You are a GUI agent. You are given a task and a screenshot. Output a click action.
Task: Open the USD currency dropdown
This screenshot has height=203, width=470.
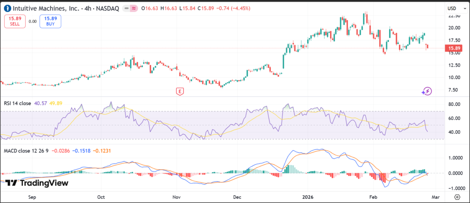point(454,8)
